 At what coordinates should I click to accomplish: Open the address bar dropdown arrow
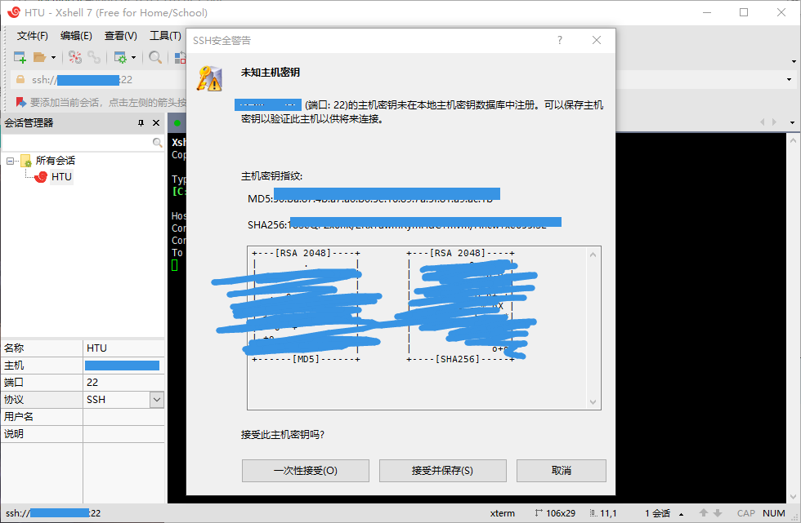pos(790,80)
